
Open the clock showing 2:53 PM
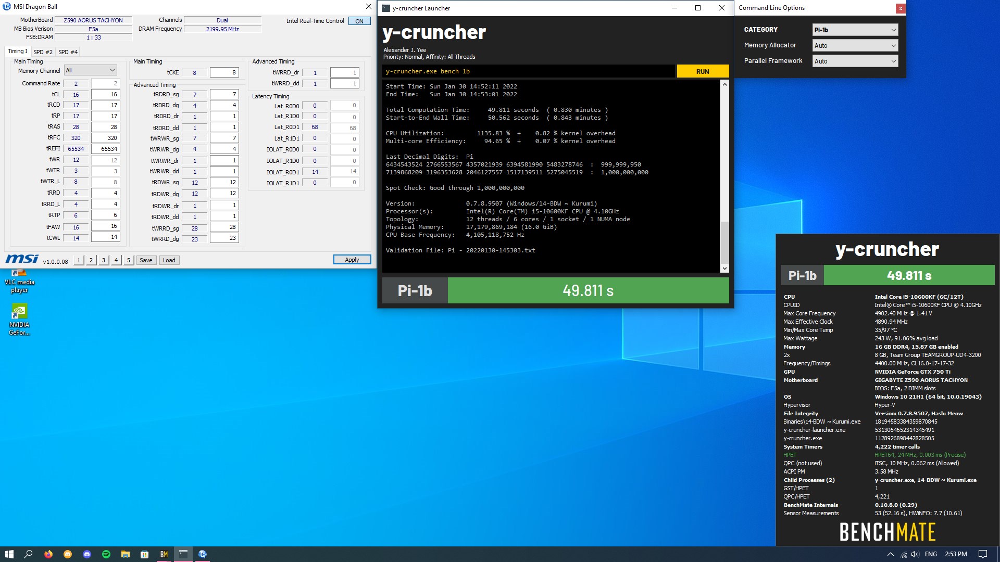tap(956, 554)
